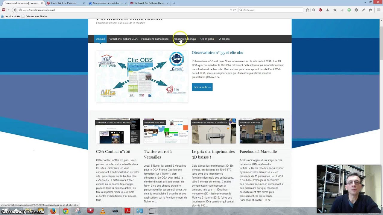This screenshot has height=215, width=383.
Task: Open VLC media player from the taskbar
Action: click(103, 211)
